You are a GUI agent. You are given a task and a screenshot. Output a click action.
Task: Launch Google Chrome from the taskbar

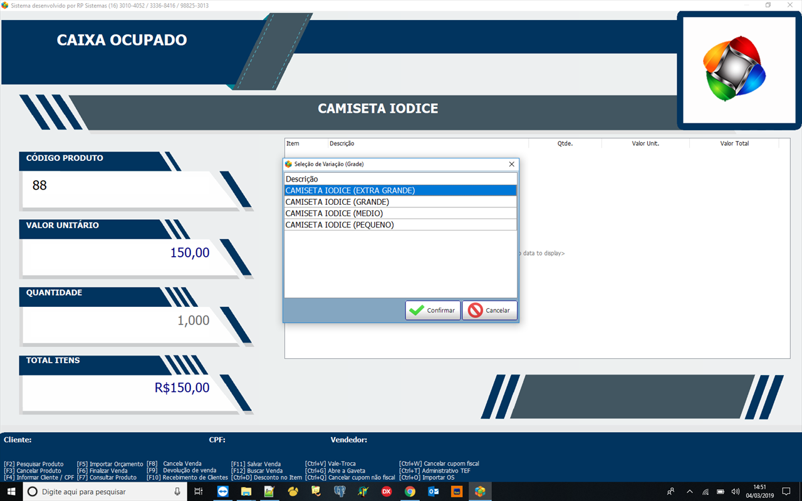tap(410, 492)
